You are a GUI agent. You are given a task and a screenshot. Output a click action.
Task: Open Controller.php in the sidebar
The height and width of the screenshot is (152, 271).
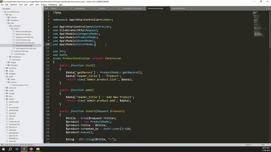[x=19, y=54]
